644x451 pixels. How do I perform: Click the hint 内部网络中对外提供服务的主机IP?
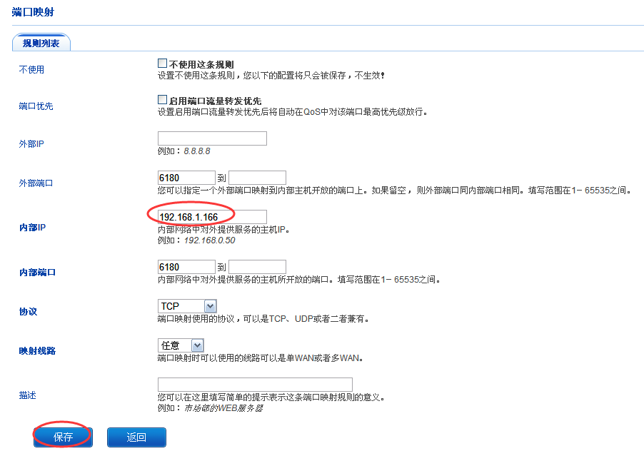pyautogui.click(x=224, y=229)
